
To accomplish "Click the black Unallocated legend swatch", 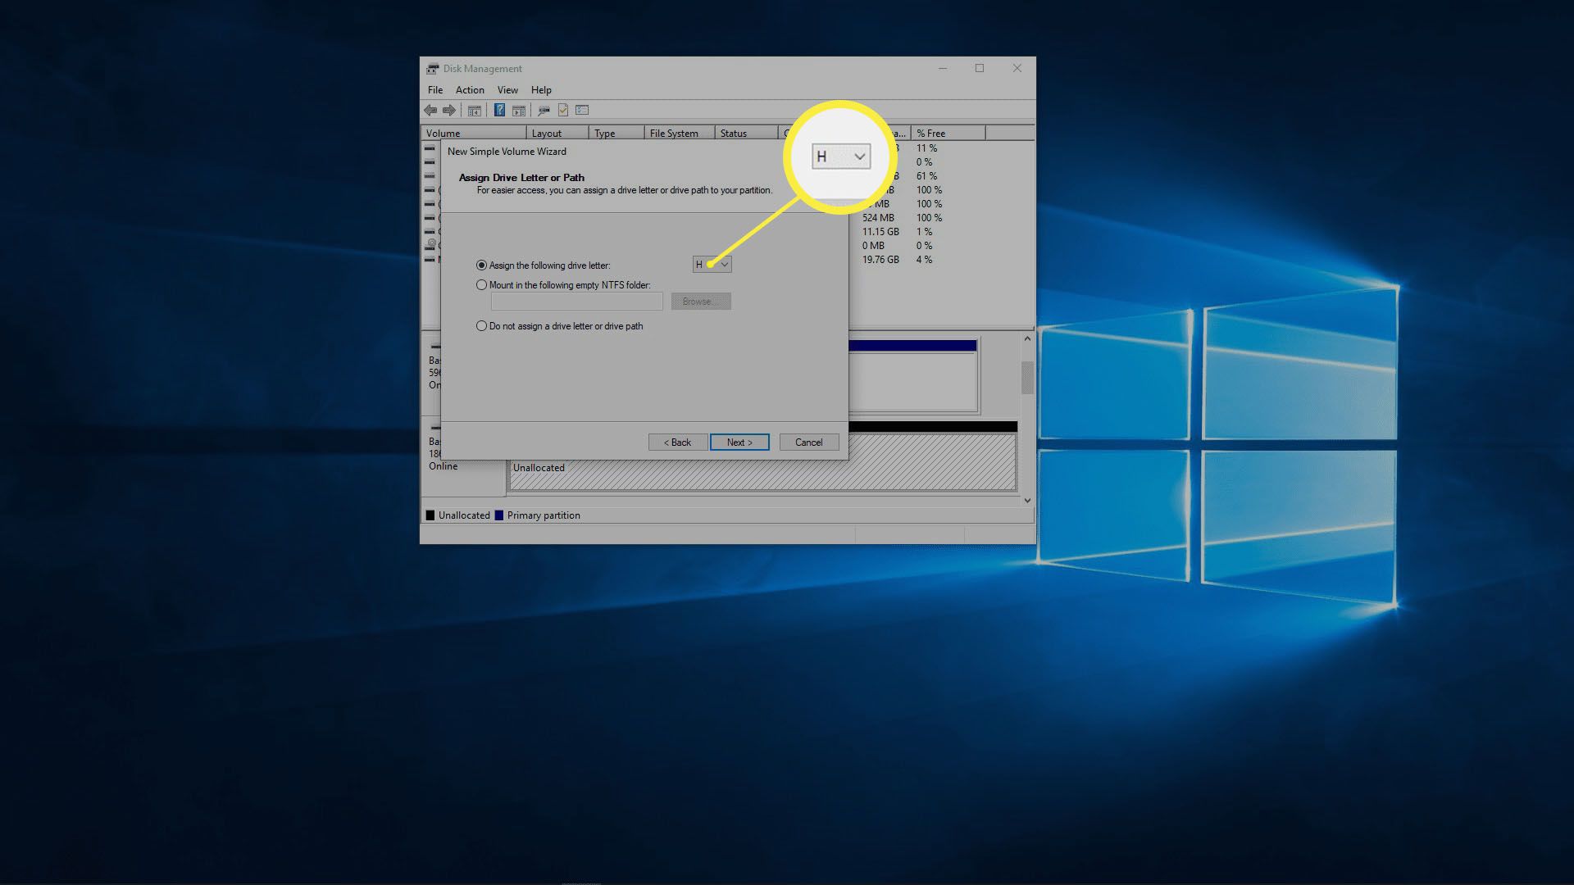I will tap(430, 515).
